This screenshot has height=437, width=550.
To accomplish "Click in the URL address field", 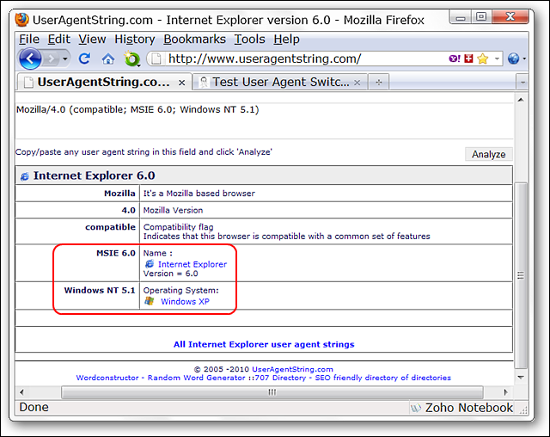I will coord(301,58).
